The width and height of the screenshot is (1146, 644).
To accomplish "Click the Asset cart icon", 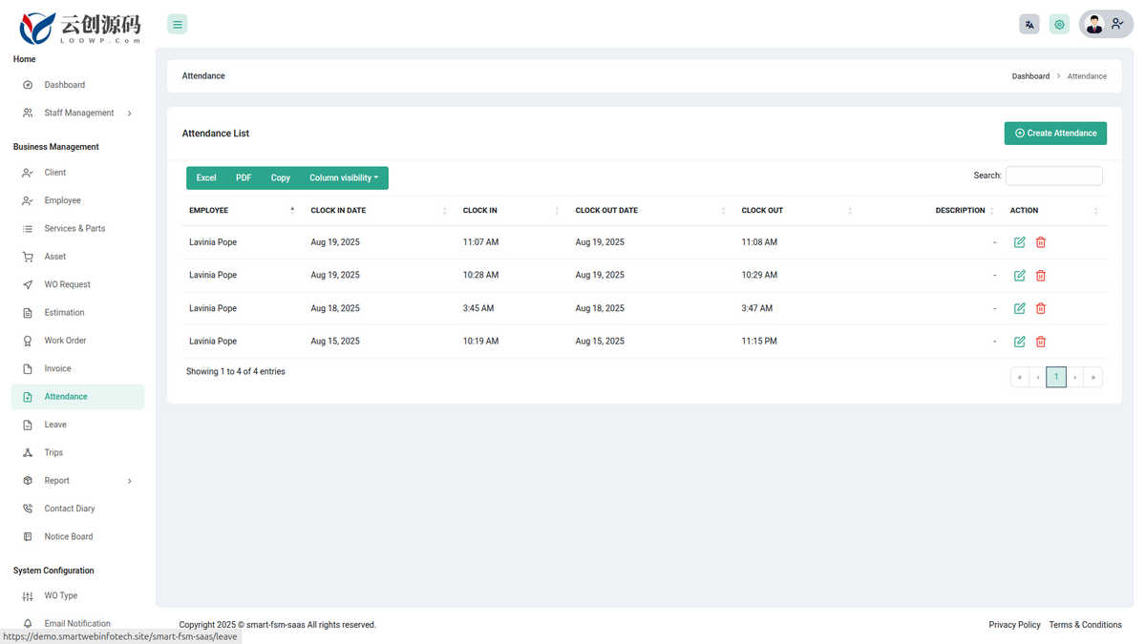I will [28, 257].
